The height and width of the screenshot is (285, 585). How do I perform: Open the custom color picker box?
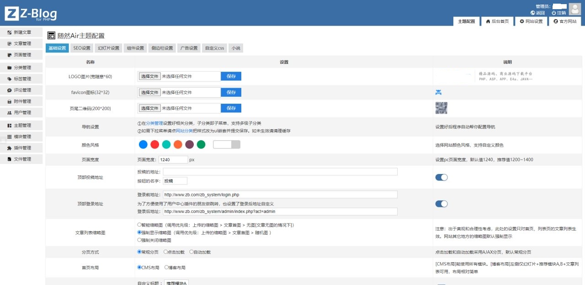pyautogui.click(x=227, y=144)
